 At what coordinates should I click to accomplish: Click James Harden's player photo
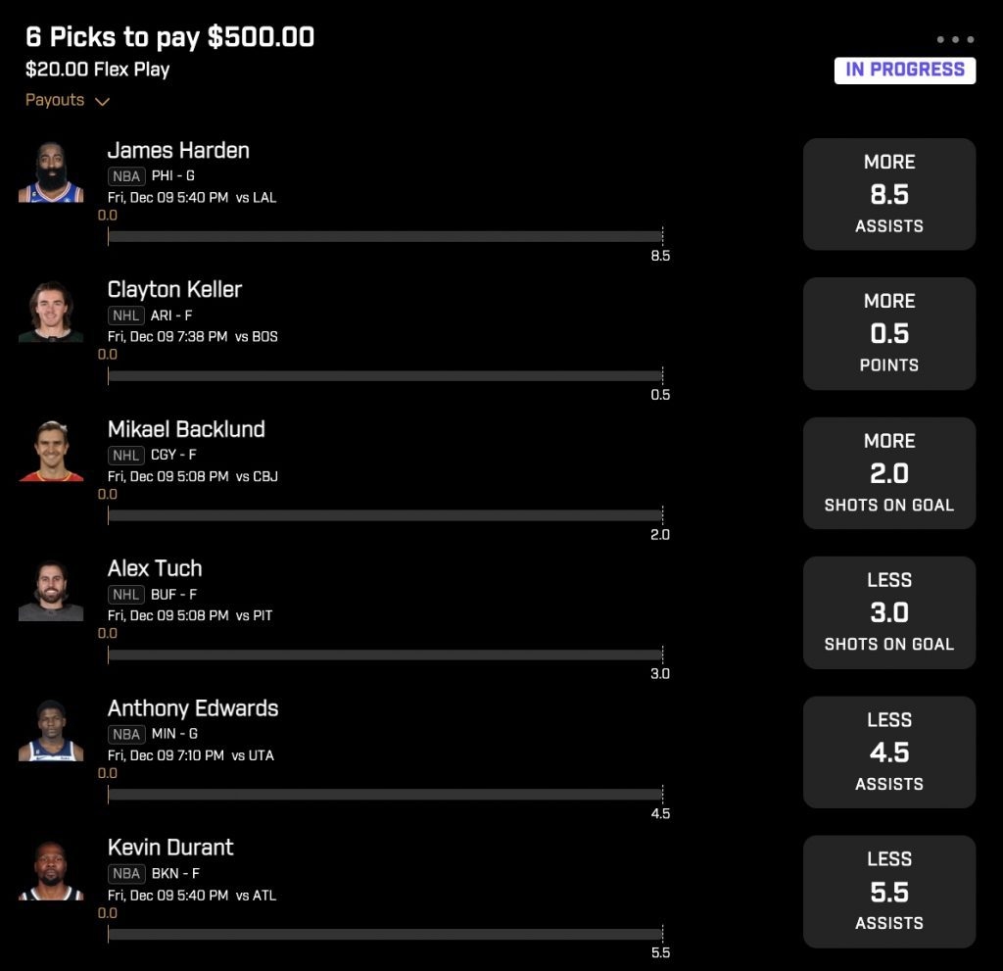[x=51, y=171]
